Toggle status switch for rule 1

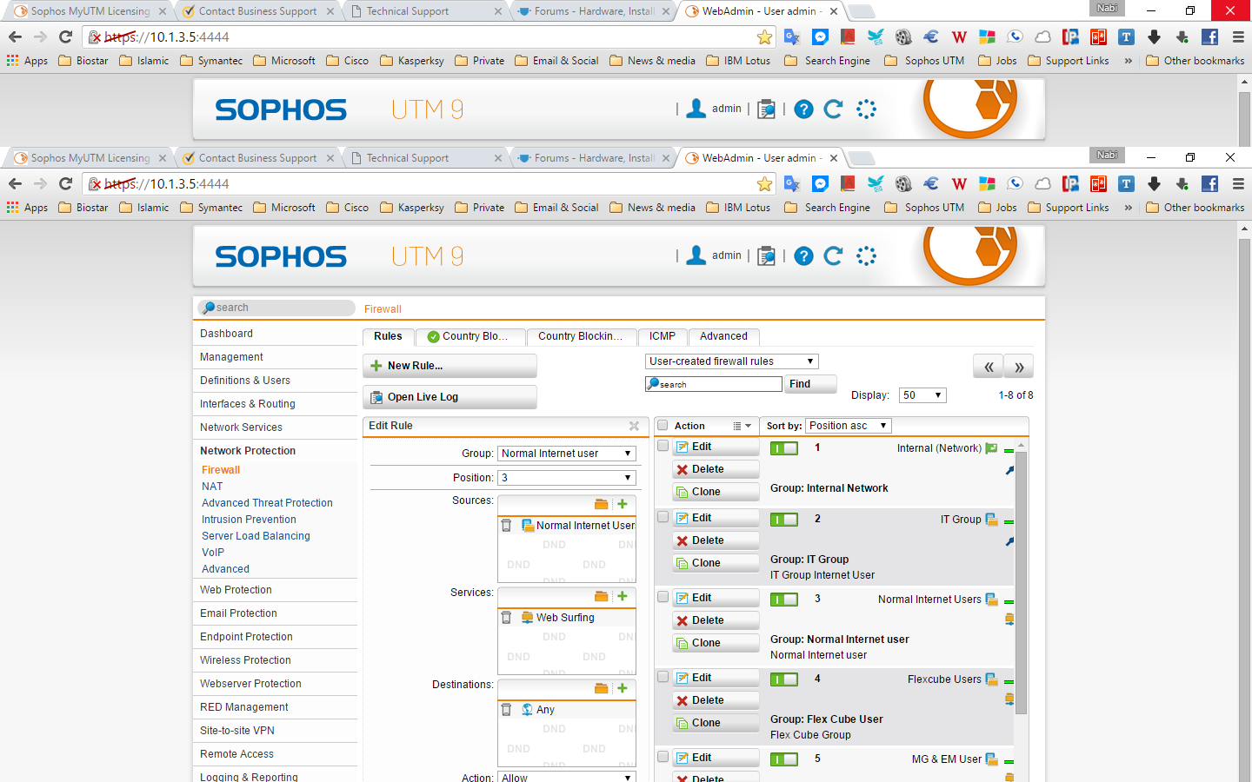784,448
